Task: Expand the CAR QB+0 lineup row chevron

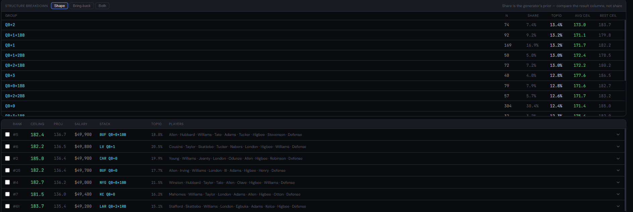Action: [618, 158]
